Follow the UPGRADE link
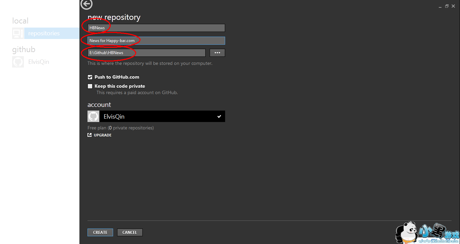The width and height of the screenshot is (460, 244). [x=103, y=135]
